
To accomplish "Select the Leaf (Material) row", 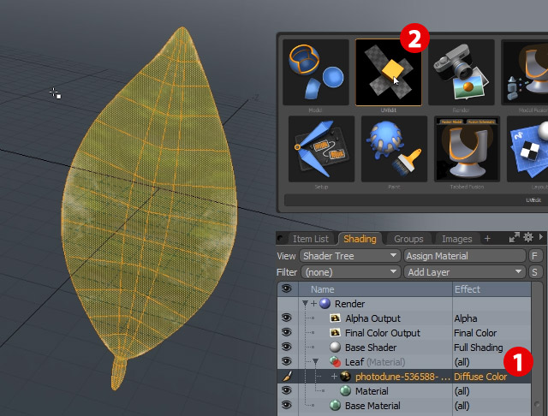I will pos(404,362).
